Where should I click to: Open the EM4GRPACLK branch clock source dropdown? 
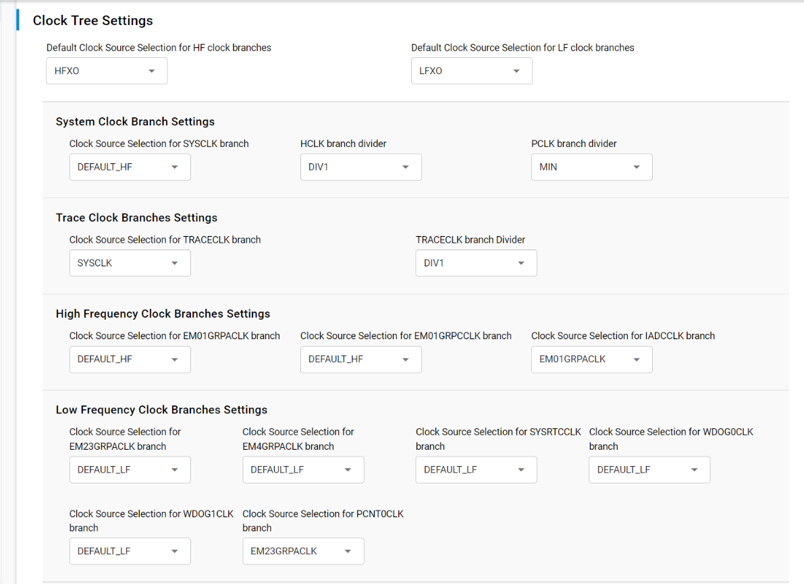coord(303,469)
